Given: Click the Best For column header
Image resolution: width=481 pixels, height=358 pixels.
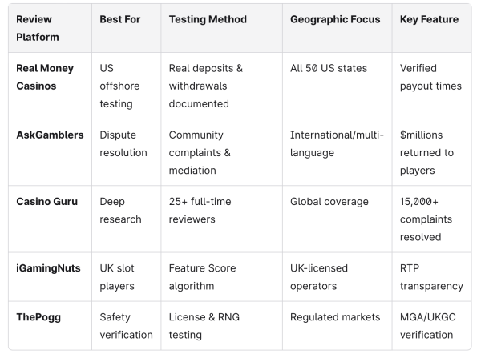Looking at the screenshot, I should click(120, 19).
